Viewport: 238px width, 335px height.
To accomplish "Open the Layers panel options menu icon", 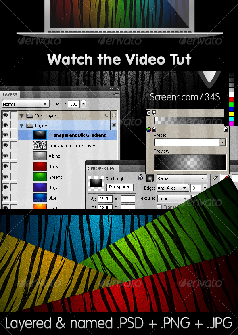I will (x=116, y=94).
